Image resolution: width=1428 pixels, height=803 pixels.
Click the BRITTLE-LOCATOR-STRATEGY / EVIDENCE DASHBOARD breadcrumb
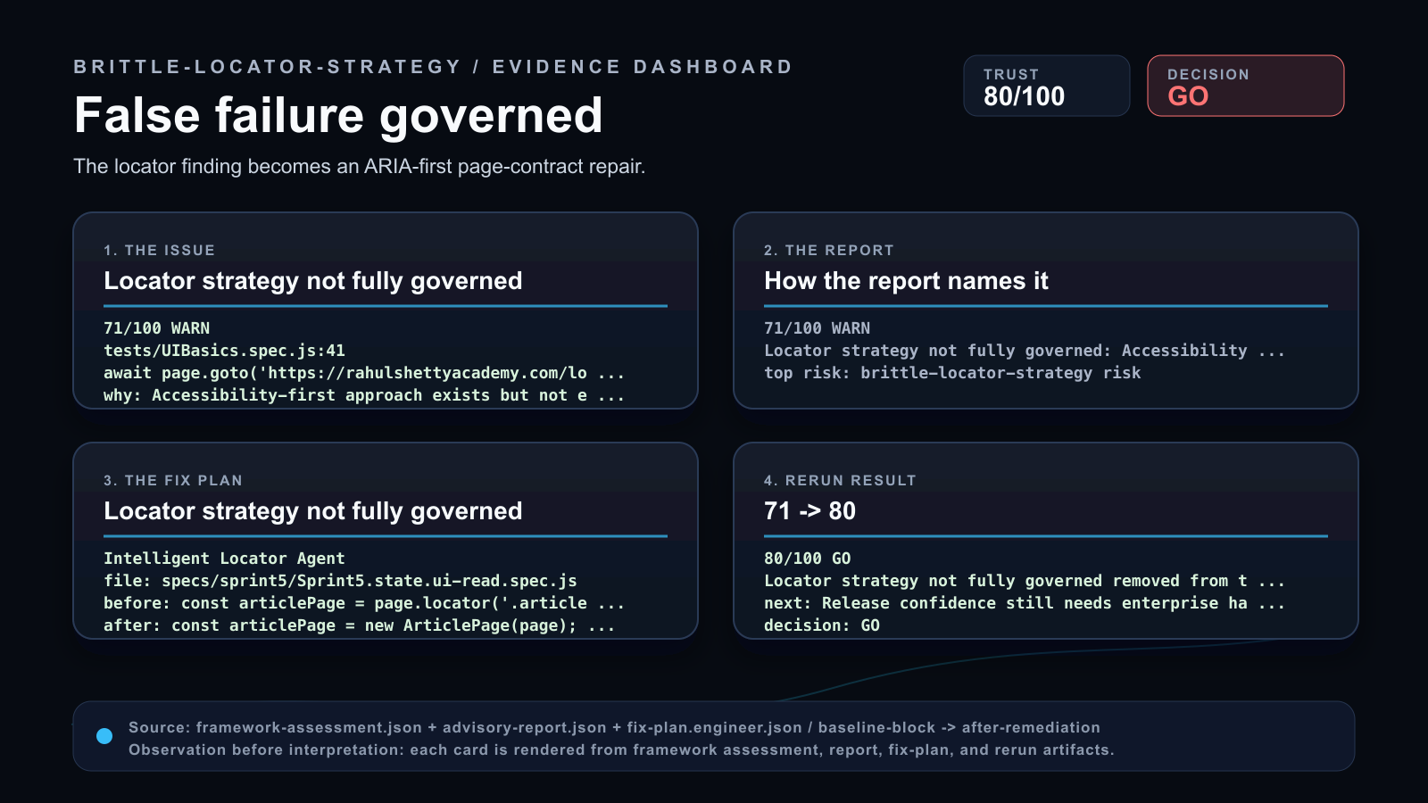pyautogui.click(x=433, y=67)
